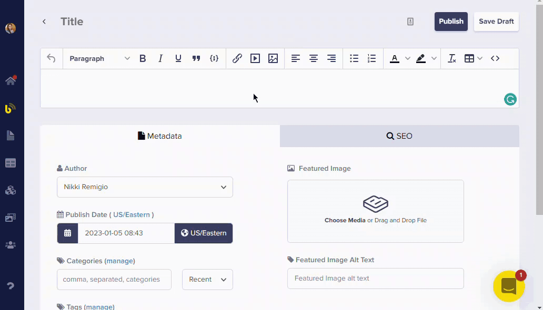
Task: Click the Save Draft button
Action: click(x=496, y=22)
